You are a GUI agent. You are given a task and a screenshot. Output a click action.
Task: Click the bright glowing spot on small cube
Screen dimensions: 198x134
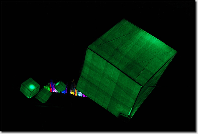(32, 87)
